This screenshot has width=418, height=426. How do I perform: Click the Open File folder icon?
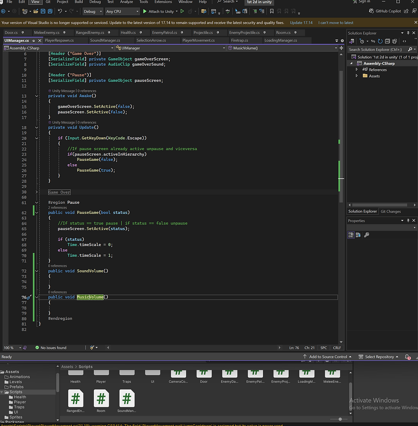[x=35, y=12]
